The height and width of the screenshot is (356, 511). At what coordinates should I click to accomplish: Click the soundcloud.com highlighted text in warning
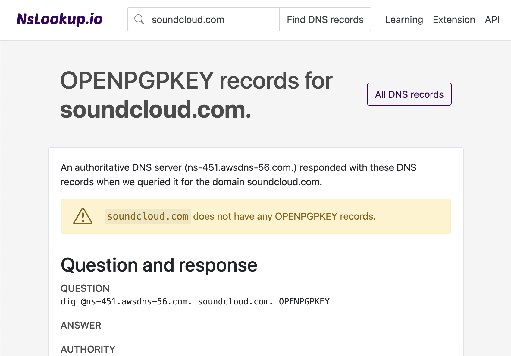coord(147,216)
